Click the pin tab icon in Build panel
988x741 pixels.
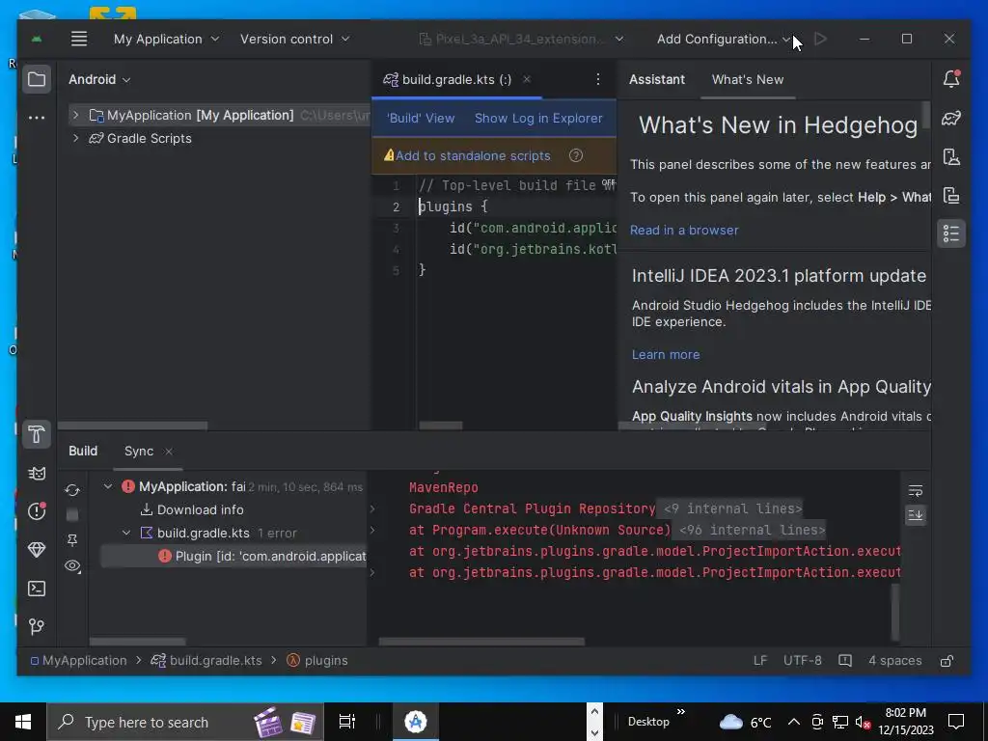(x=72, y=540)
